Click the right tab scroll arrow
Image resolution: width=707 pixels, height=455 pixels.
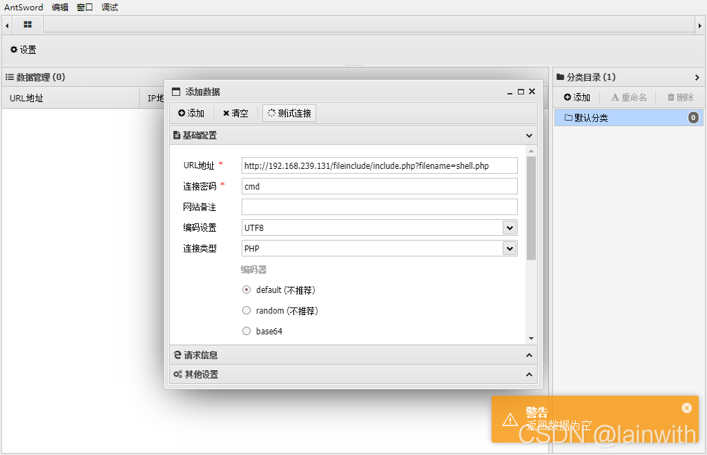[700, 26]
